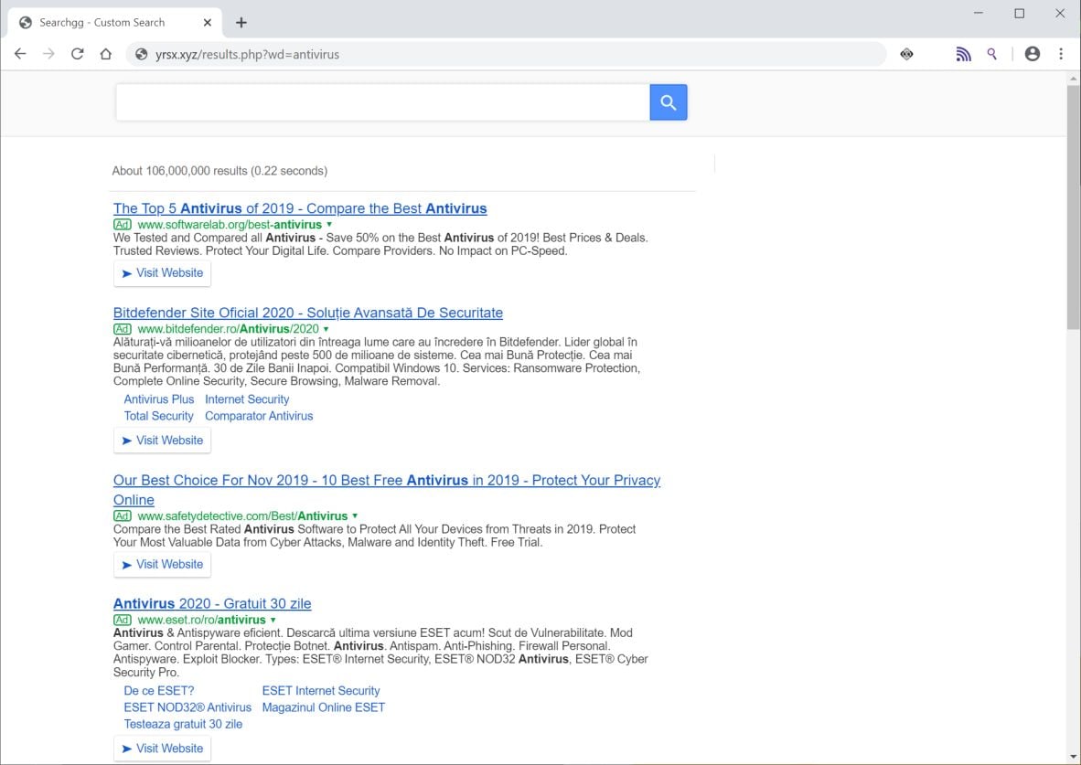Expand dropdown arrow beside bitdefender.ro URL
This screenshot has width=1081, height=765.
tap(326, 329)
